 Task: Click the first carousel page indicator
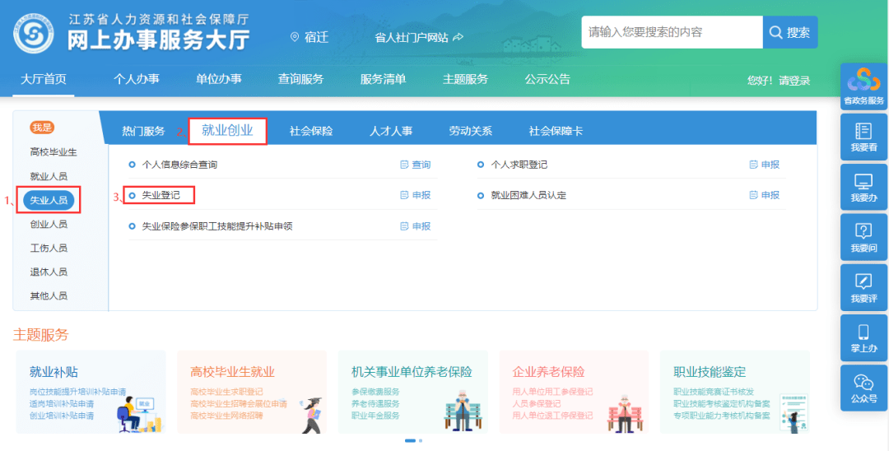click(x=411, y=440)
